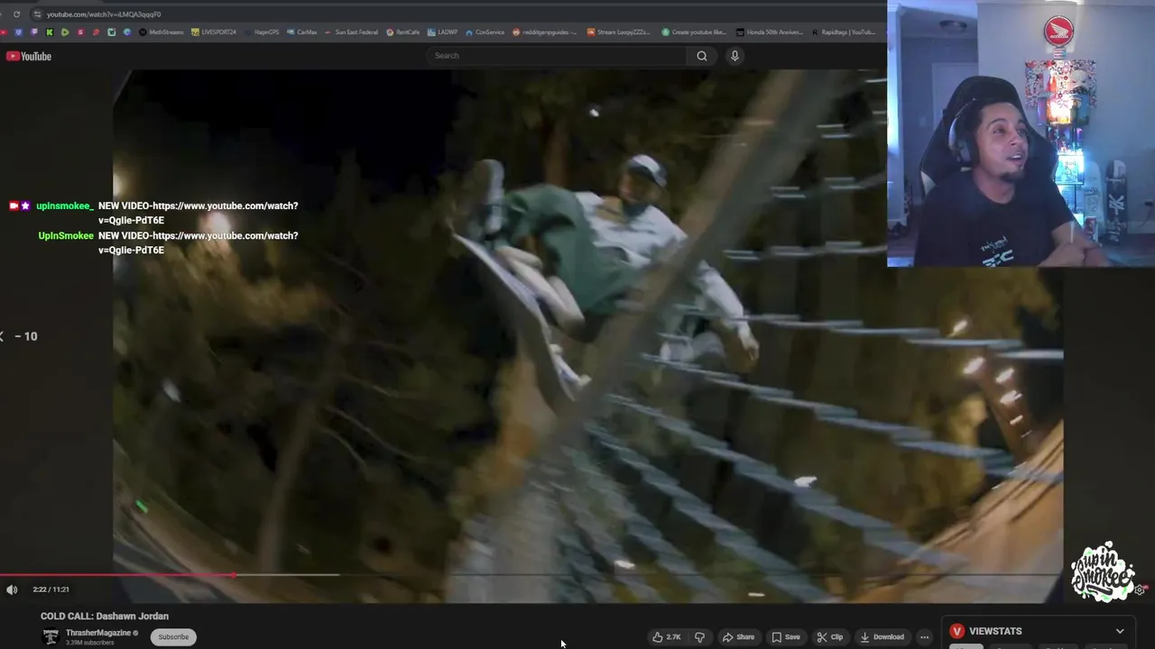
Task: Open upinsmokee_ chat message video link
Action: click(199, 213)
